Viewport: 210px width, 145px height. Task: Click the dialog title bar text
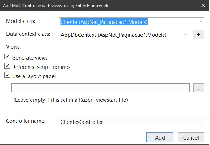(56, 6)
